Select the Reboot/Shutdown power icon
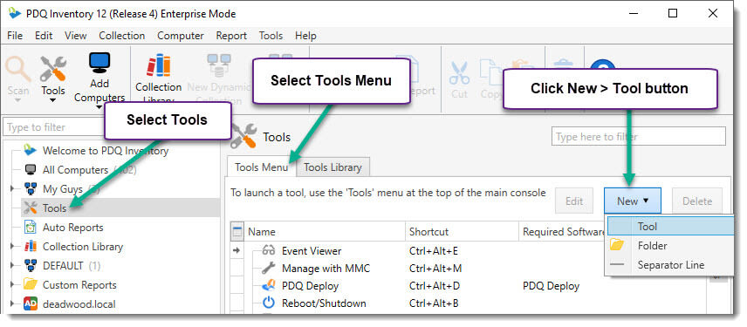 [x=269, y=303]
